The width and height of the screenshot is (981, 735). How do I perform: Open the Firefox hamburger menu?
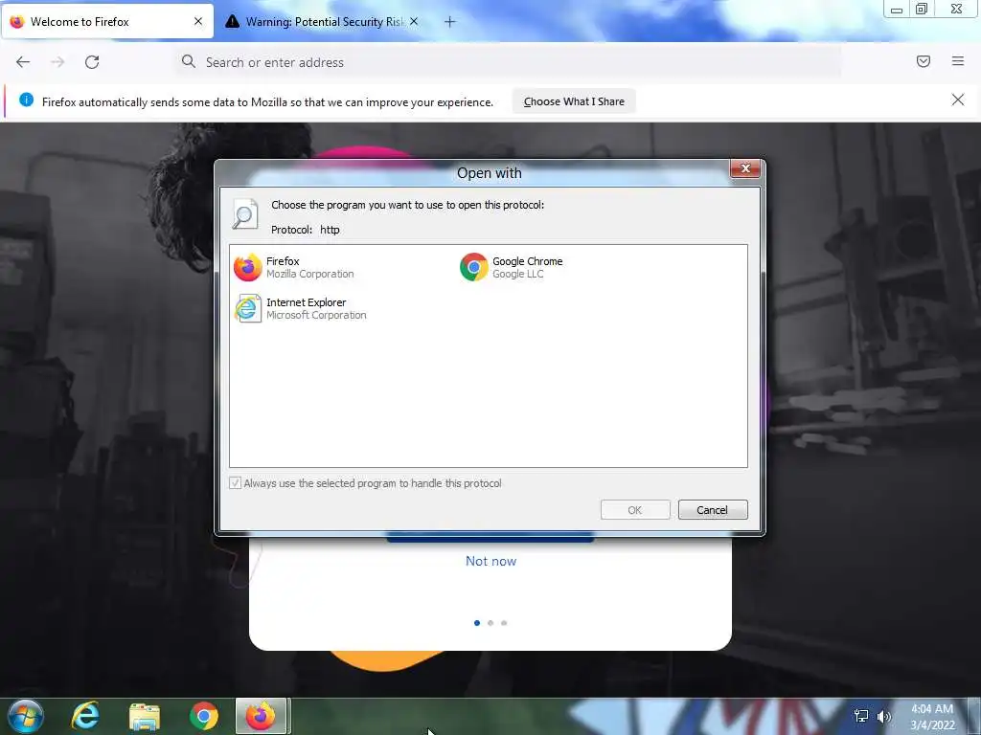958,61
